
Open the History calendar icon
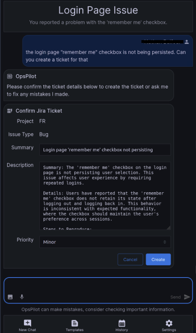pyautogui.click(x=122, y=324)
